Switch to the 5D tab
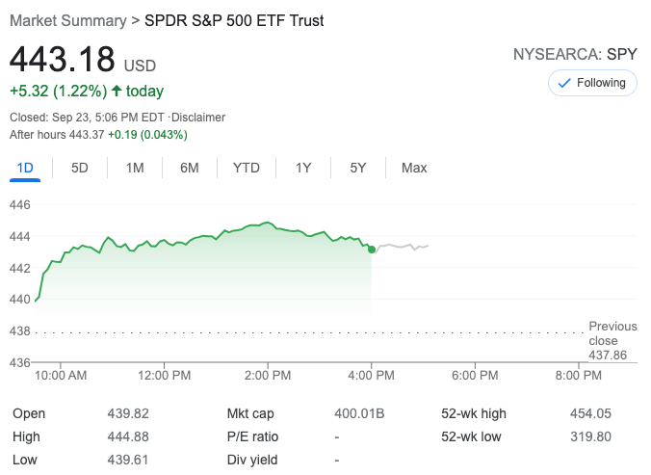 pyautogui.click(x=80, y=168)
